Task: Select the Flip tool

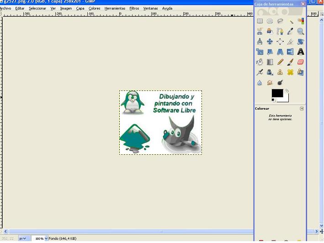Action: (290, 52)
